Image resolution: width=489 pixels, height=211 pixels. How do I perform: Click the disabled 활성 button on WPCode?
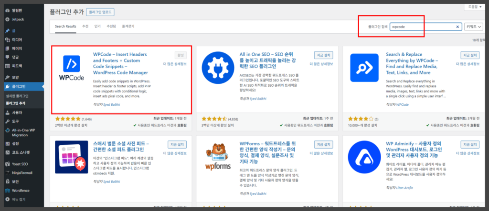pyautogui.click(x=181, y=55)
